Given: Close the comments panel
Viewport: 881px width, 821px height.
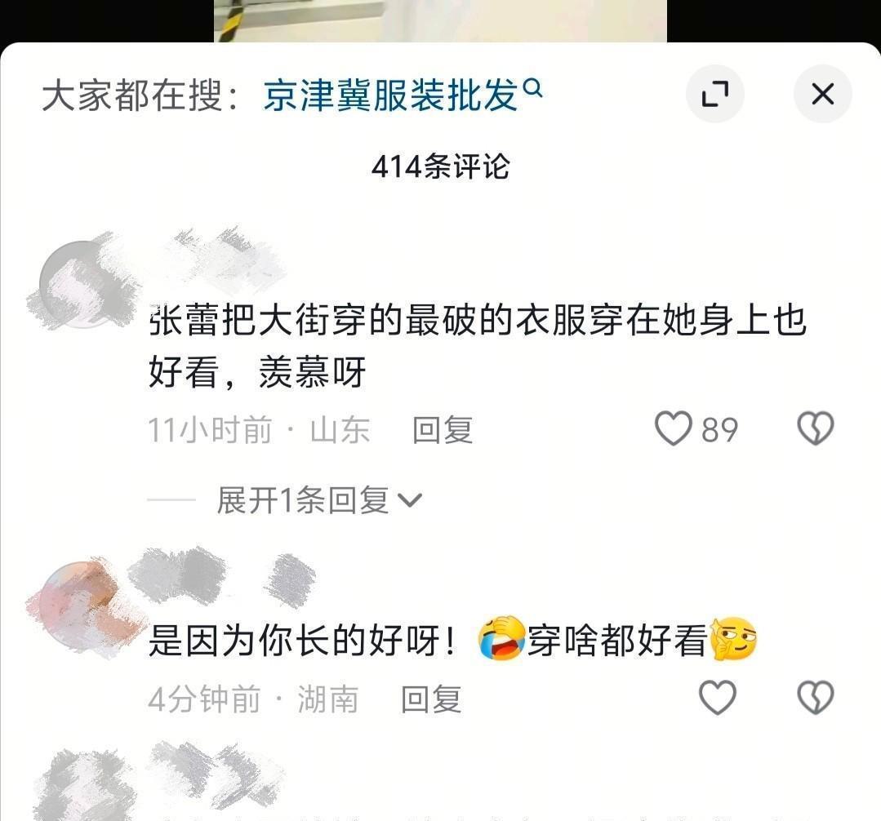Looking at the screenshot, I should (x=822, y=94).
